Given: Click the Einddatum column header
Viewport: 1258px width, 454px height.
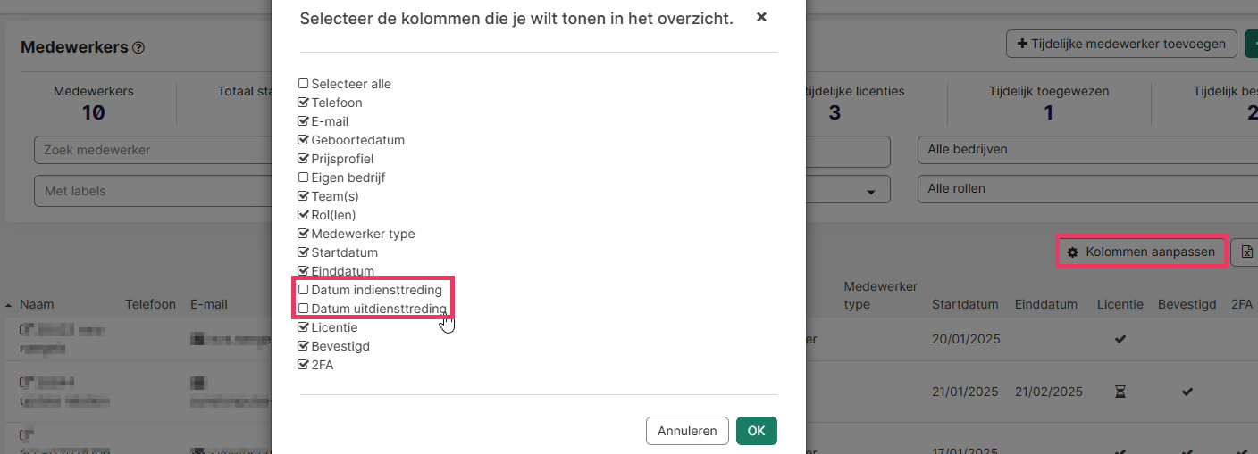Looking at the screenshot, I should [1045, 304].
